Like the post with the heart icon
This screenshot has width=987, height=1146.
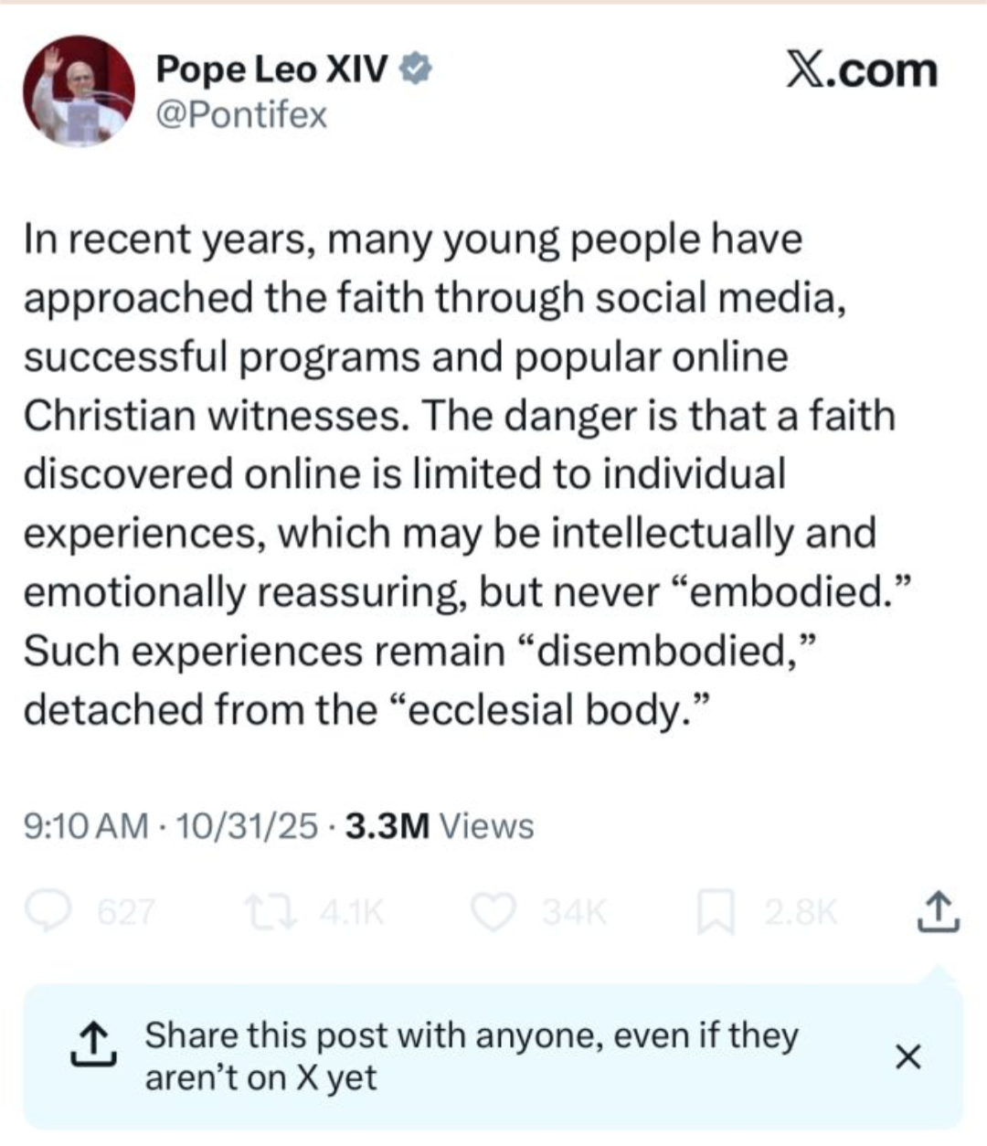click(x=493, y=912)
